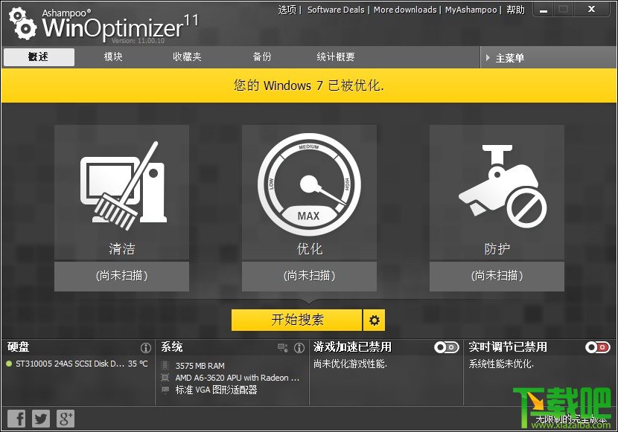This screenshot has height=432, width=618.
Task: Minimize the WinOptimizer window
Action: pos(544,10)
